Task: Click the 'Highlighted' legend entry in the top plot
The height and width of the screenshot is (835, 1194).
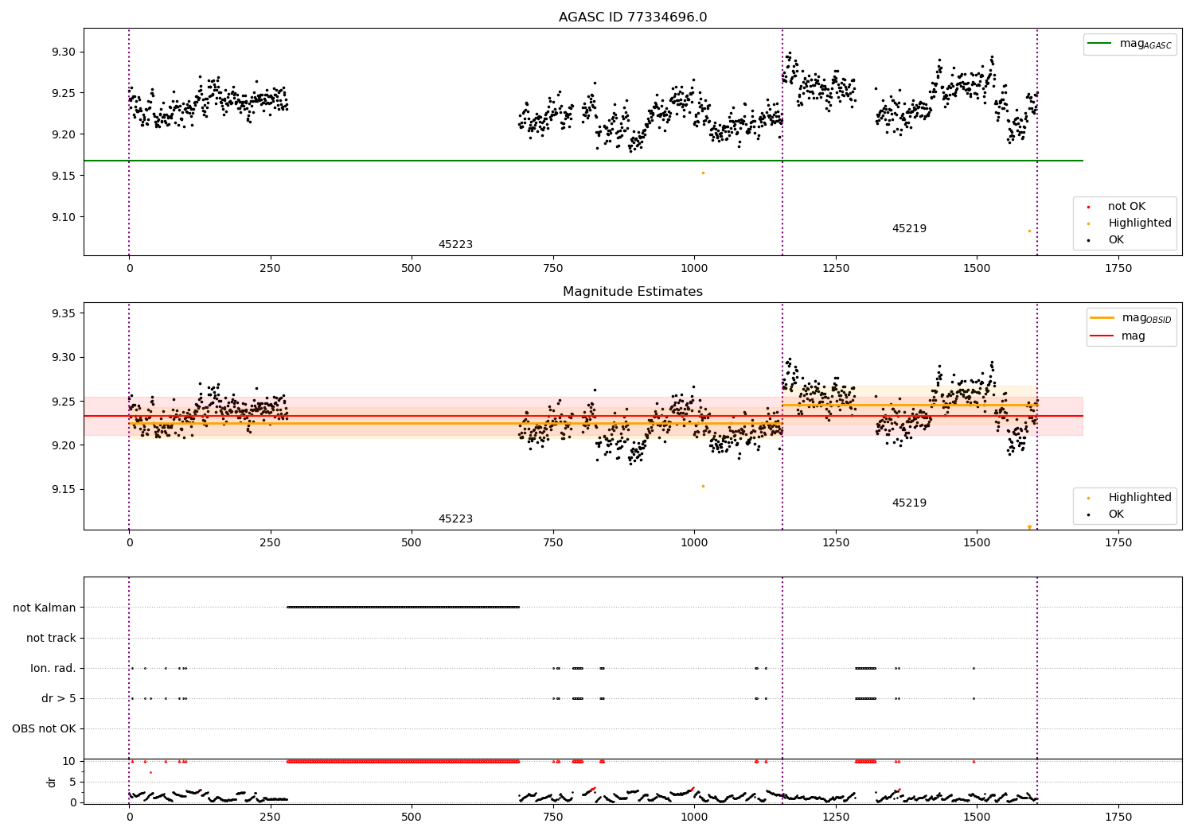Action: (1129, 223)
